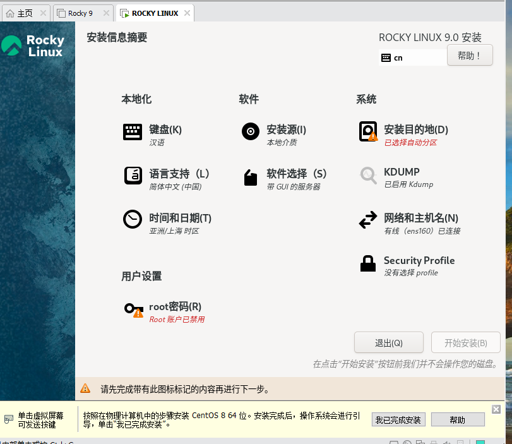Click the 我已完成安装 button
512x444 pixels.
[398, 420]
